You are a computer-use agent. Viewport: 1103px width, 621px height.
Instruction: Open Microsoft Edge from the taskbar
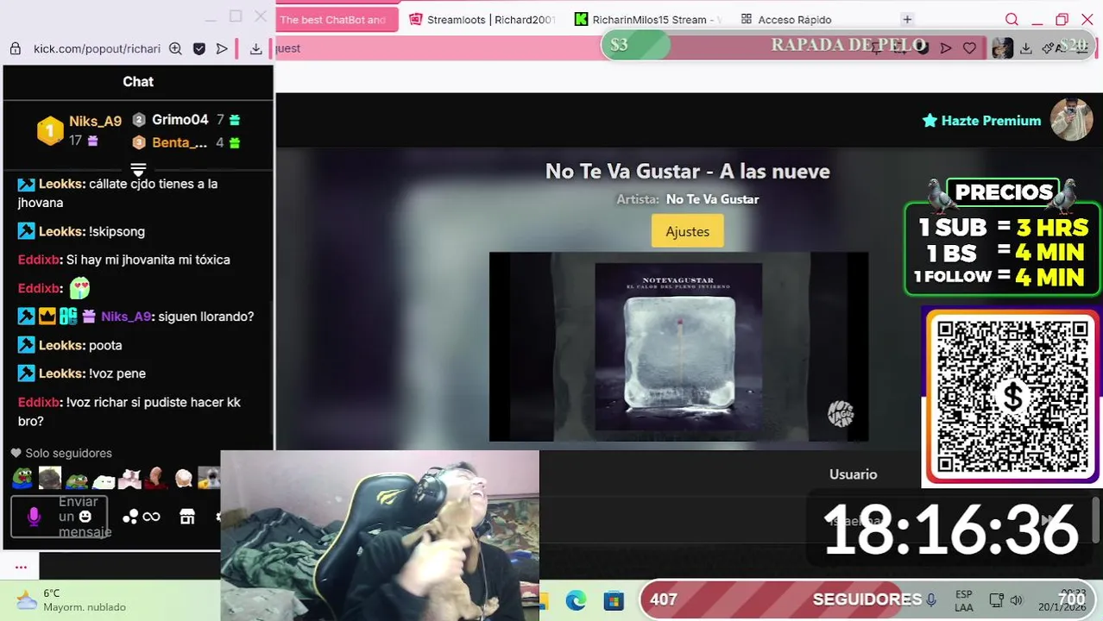(x=576, y=600)
